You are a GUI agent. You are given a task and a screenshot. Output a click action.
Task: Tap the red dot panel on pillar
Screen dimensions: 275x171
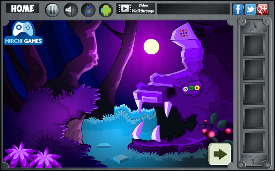point(184,33)
